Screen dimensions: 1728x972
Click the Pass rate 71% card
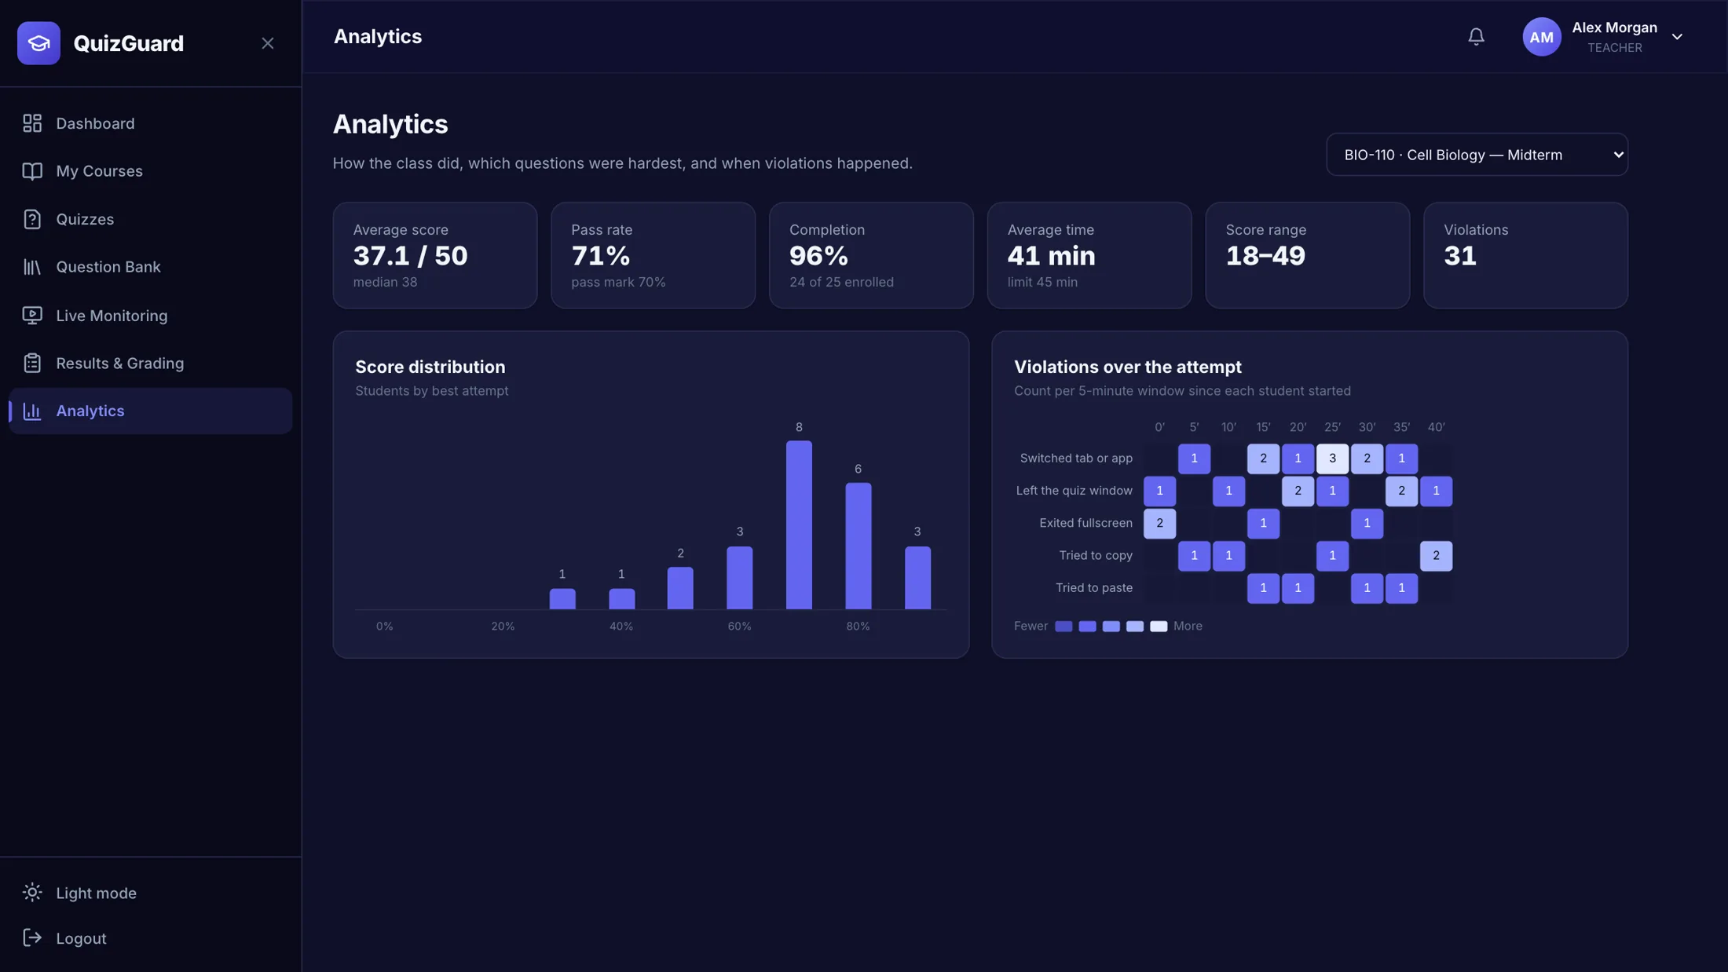click(x=653, y=255)
